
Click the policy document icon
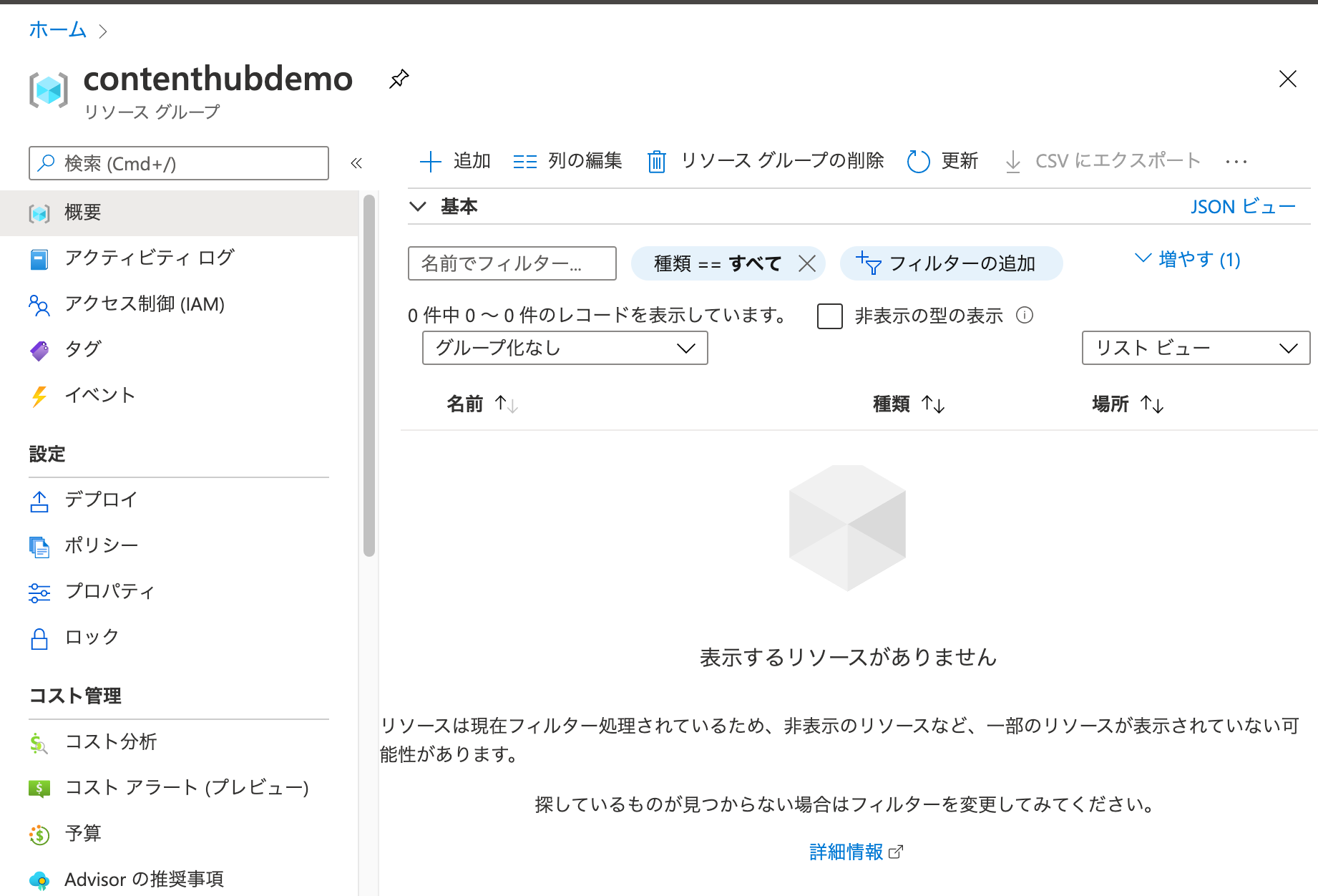[x=39, y=547]
